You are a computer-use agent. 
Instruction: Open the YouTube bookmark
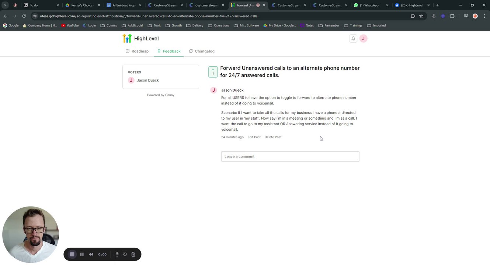pos(70,25)
